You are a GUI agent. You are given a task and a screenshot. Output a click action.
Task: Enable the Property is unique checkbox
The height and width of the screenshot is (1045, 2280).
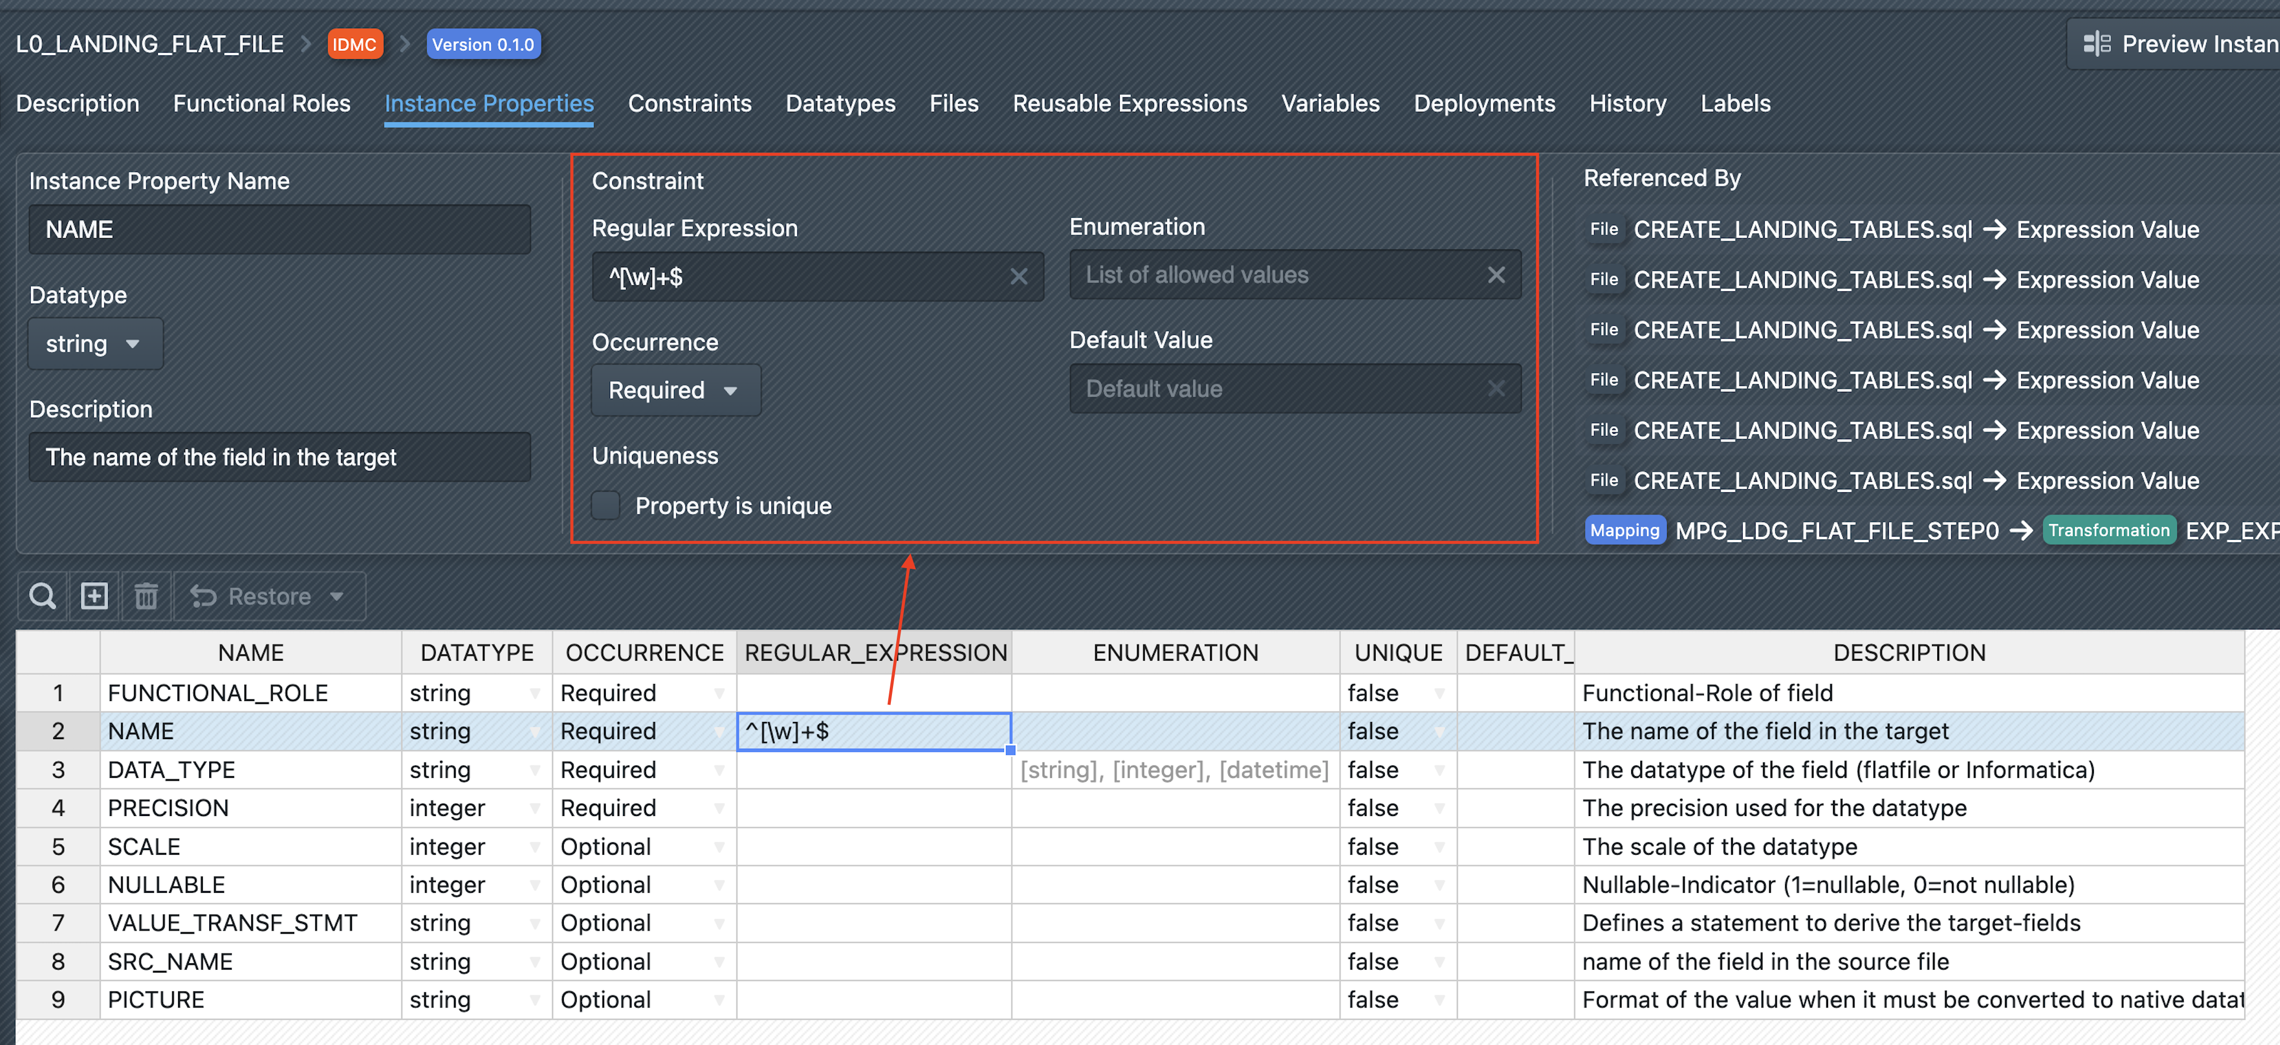tap(606, 506)
